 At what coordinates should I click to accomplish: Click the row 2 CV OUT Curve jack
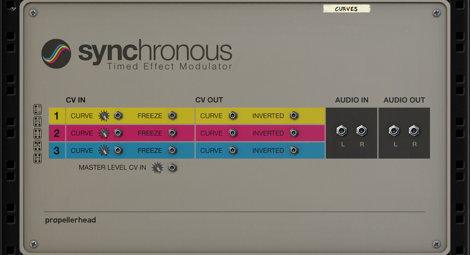click(x=233, y=132)
